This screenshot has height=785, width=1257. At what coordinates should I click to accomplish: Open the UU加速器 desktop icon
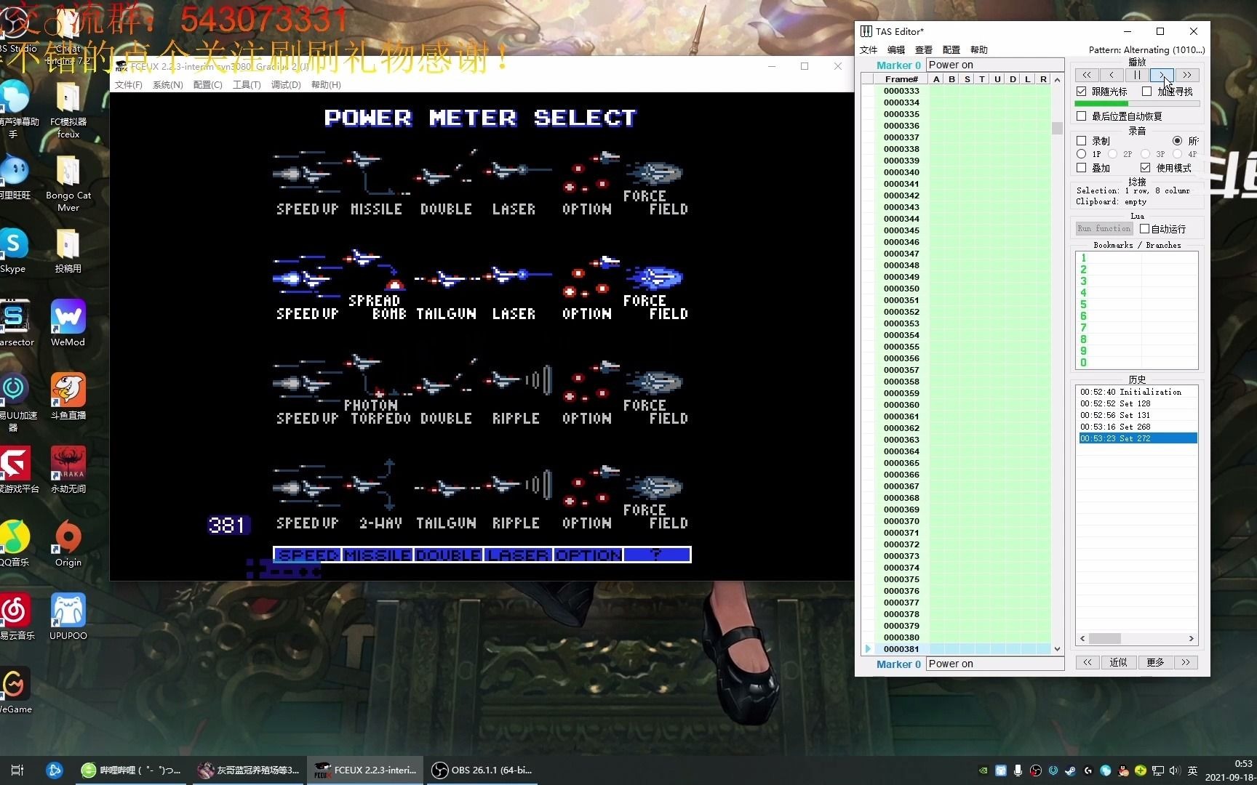point(15,402)
